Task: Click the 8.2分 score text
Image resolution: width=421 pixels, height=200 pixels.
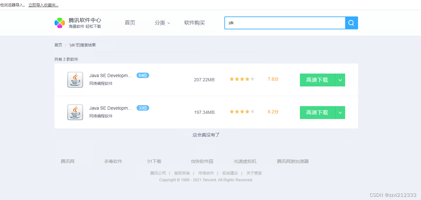Action: pos(273,112)
